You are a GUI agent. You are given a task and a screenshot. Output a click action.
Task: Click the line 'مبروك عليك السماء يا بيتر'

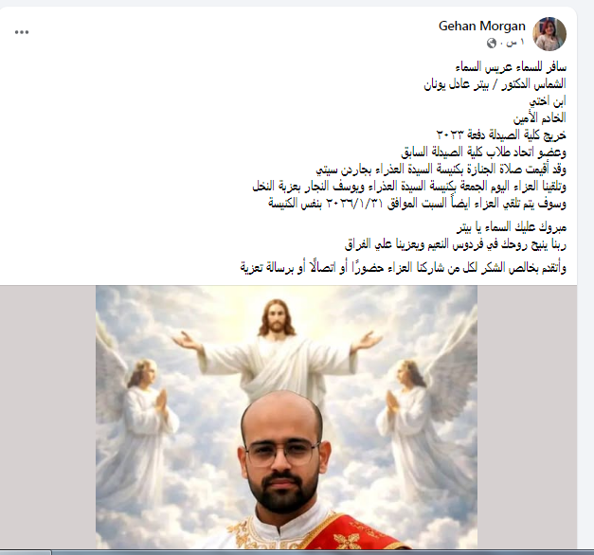(x=512, y=227)
